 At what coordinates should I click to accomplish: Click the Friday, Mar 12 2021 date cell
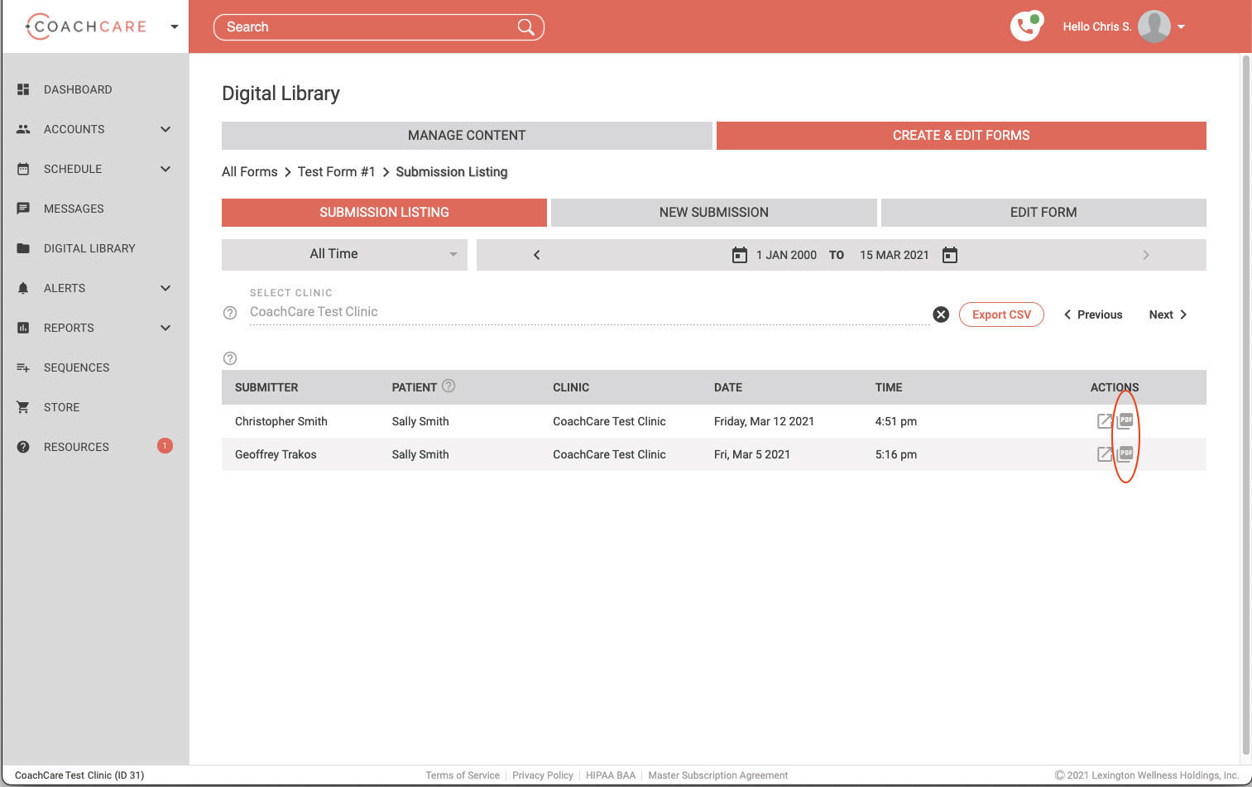(x=764, y=421)
